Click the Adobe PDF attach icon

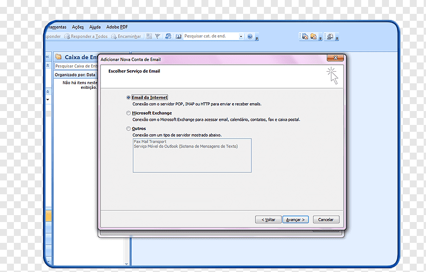(x=330, y=37)
